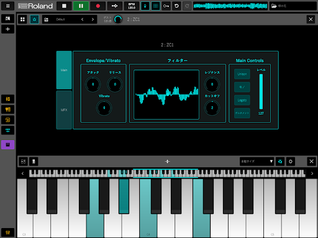Play the C4 white key
This screenshot has height=238, width=318.
click(148, 225)
